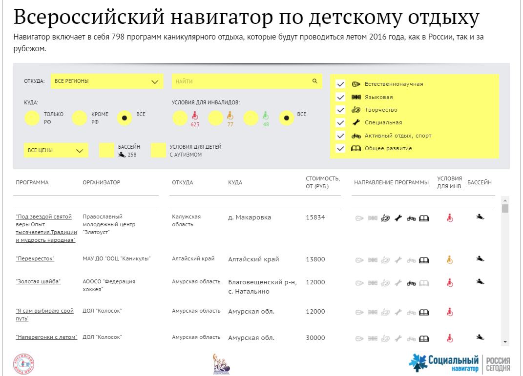Screen dimensions: 523x376
Task: Click the Социальный навигатор logo
Action: [443, 363]
